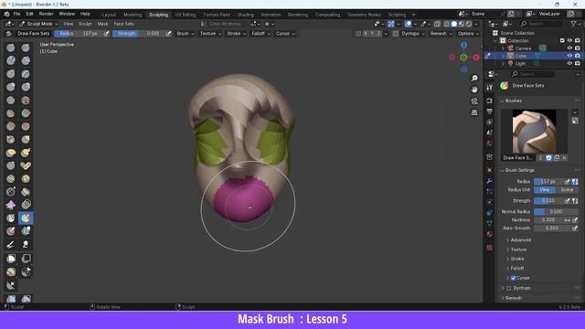Toggle Collection visibility eye icon
The height and width of the screenshot is (329, 585).
pos(569,40)
